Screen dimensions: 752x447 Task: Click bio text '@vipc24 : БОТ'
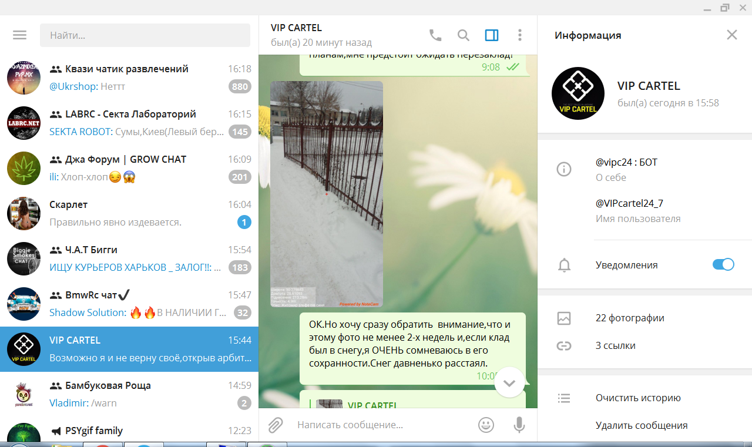point(626,162)
